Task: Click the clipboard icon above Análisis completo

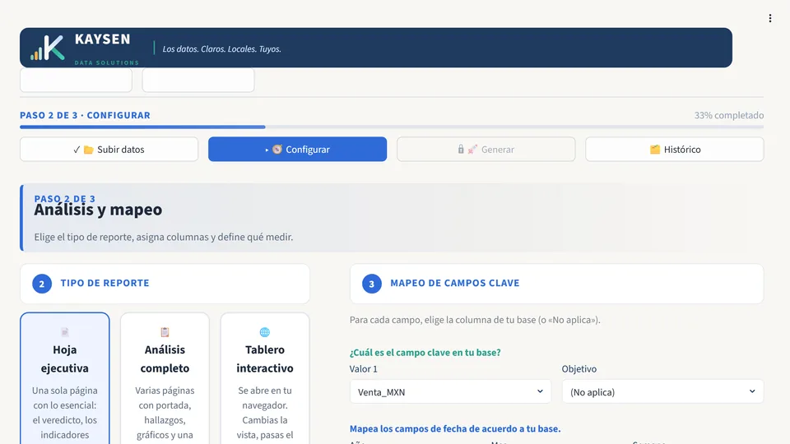Action: (x=165, y=332)
